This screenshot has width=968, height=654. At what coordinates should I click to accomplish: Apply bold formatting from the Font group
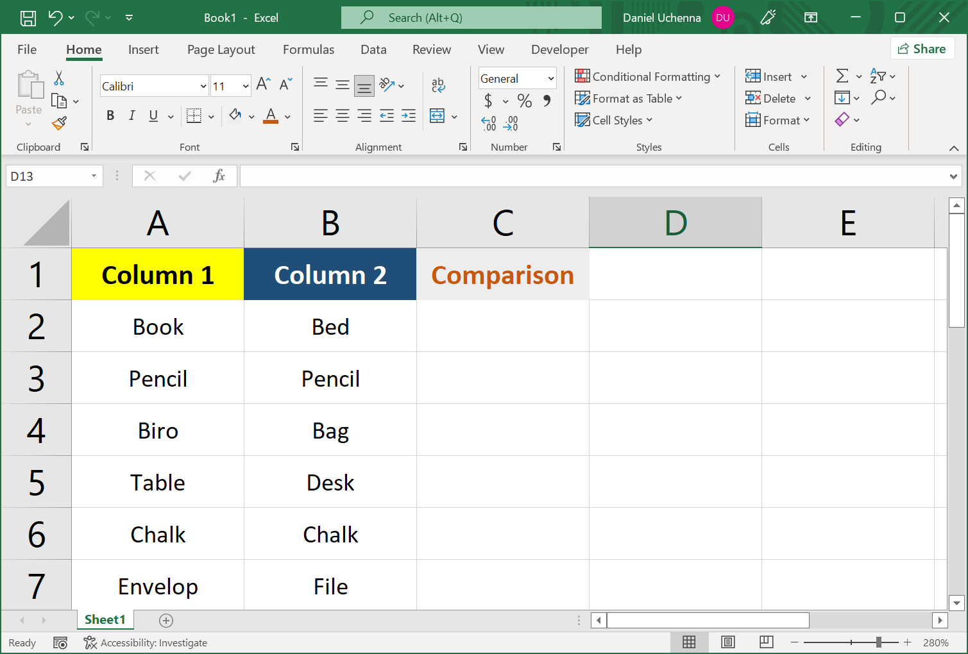click(x=110, y=115)
